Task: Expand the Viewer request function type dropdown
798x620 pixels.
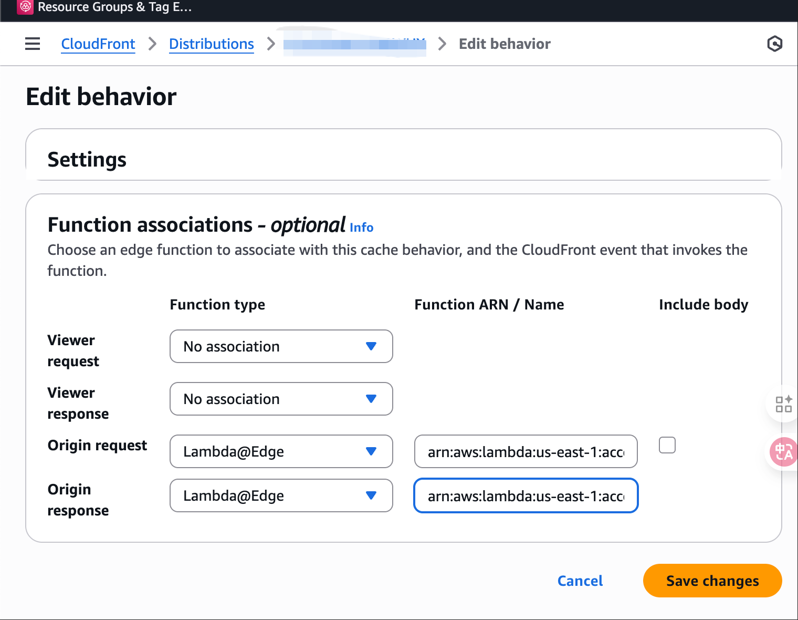Action: click(281, 346)
